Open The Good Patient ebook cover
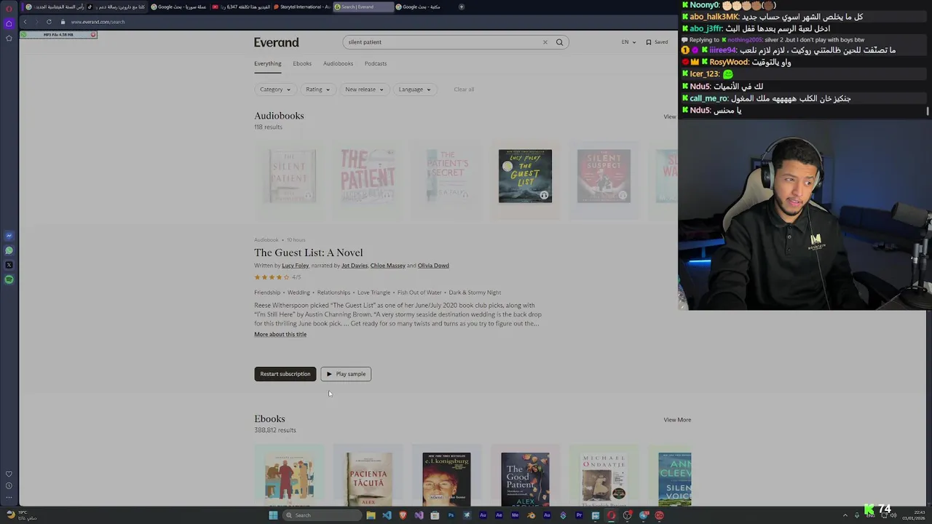932x524 pixels. (525, 479)
